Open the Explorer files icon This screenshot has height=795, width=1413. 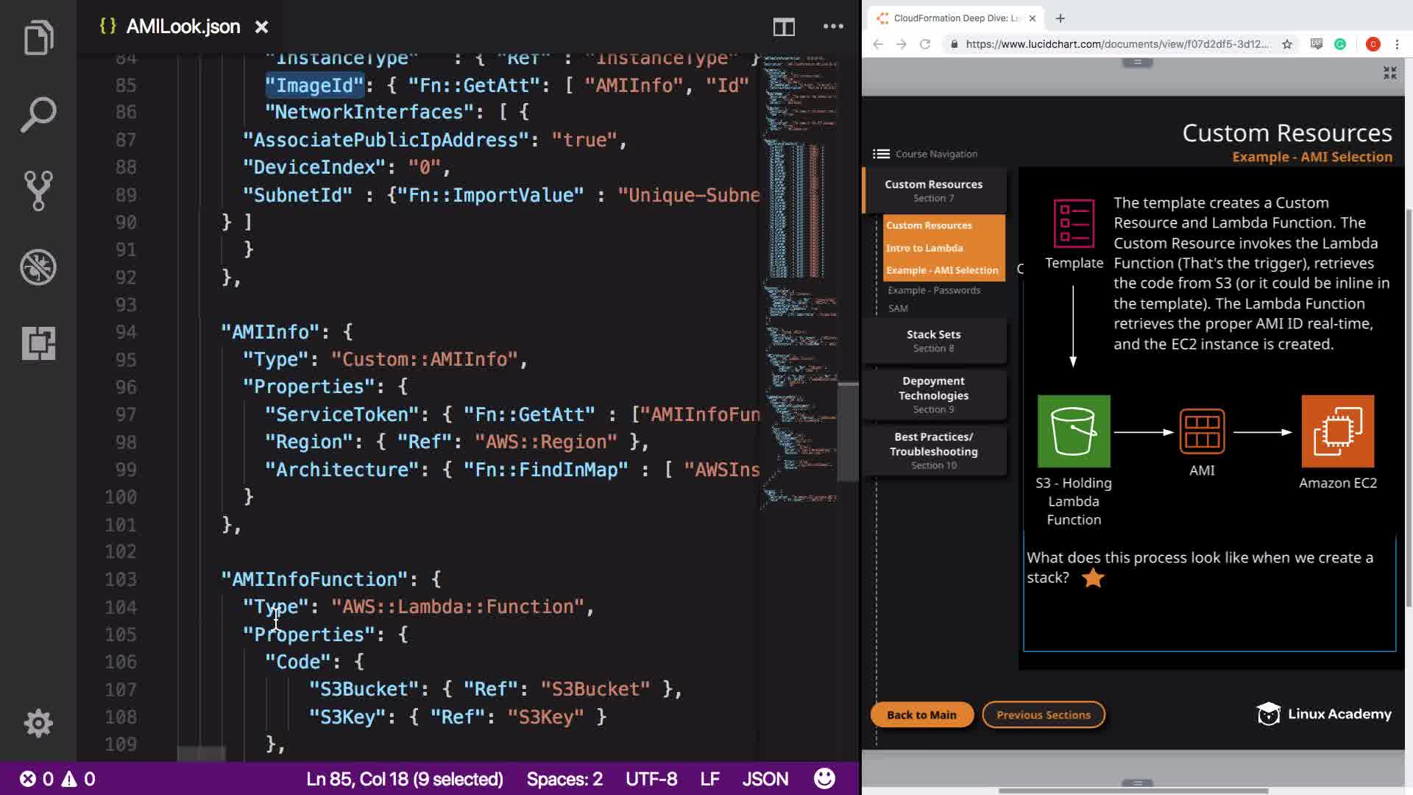pos(38,37)
